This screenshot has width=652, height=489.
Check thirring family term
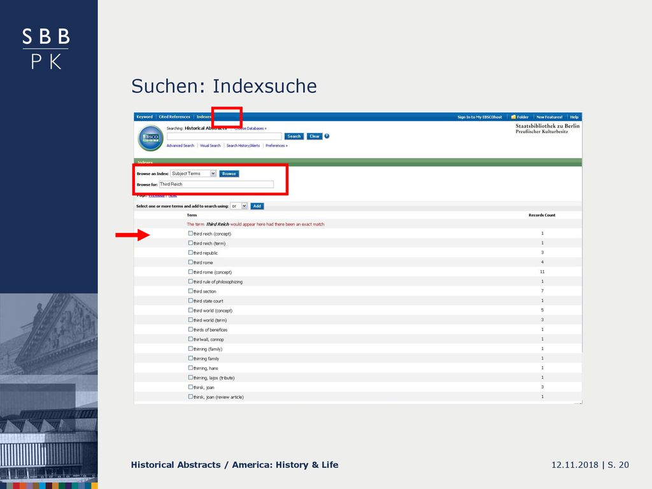(x=190, y=358)
